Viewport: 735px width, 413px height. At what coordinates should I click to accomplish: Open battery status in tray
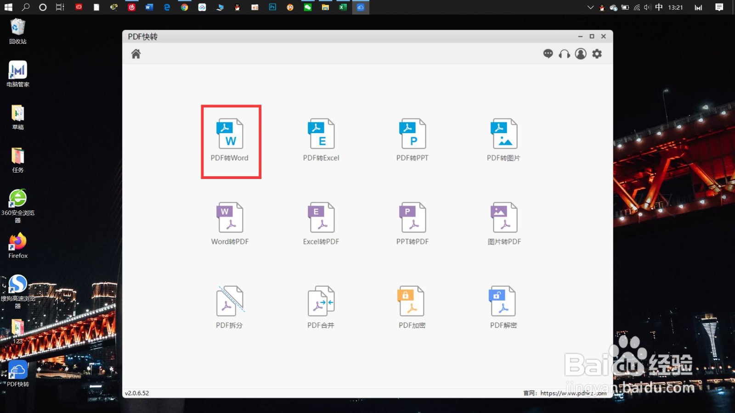tap(625, 7)
